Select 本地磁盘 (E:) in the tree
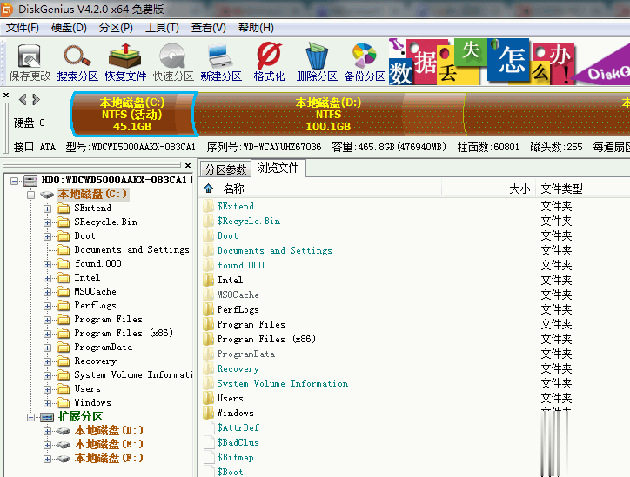630x477 pixels. 109,444
